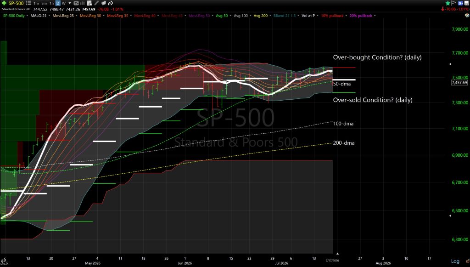Open the Avg 100 indicator dropdown
470x267 pixels.
[250, 16]
